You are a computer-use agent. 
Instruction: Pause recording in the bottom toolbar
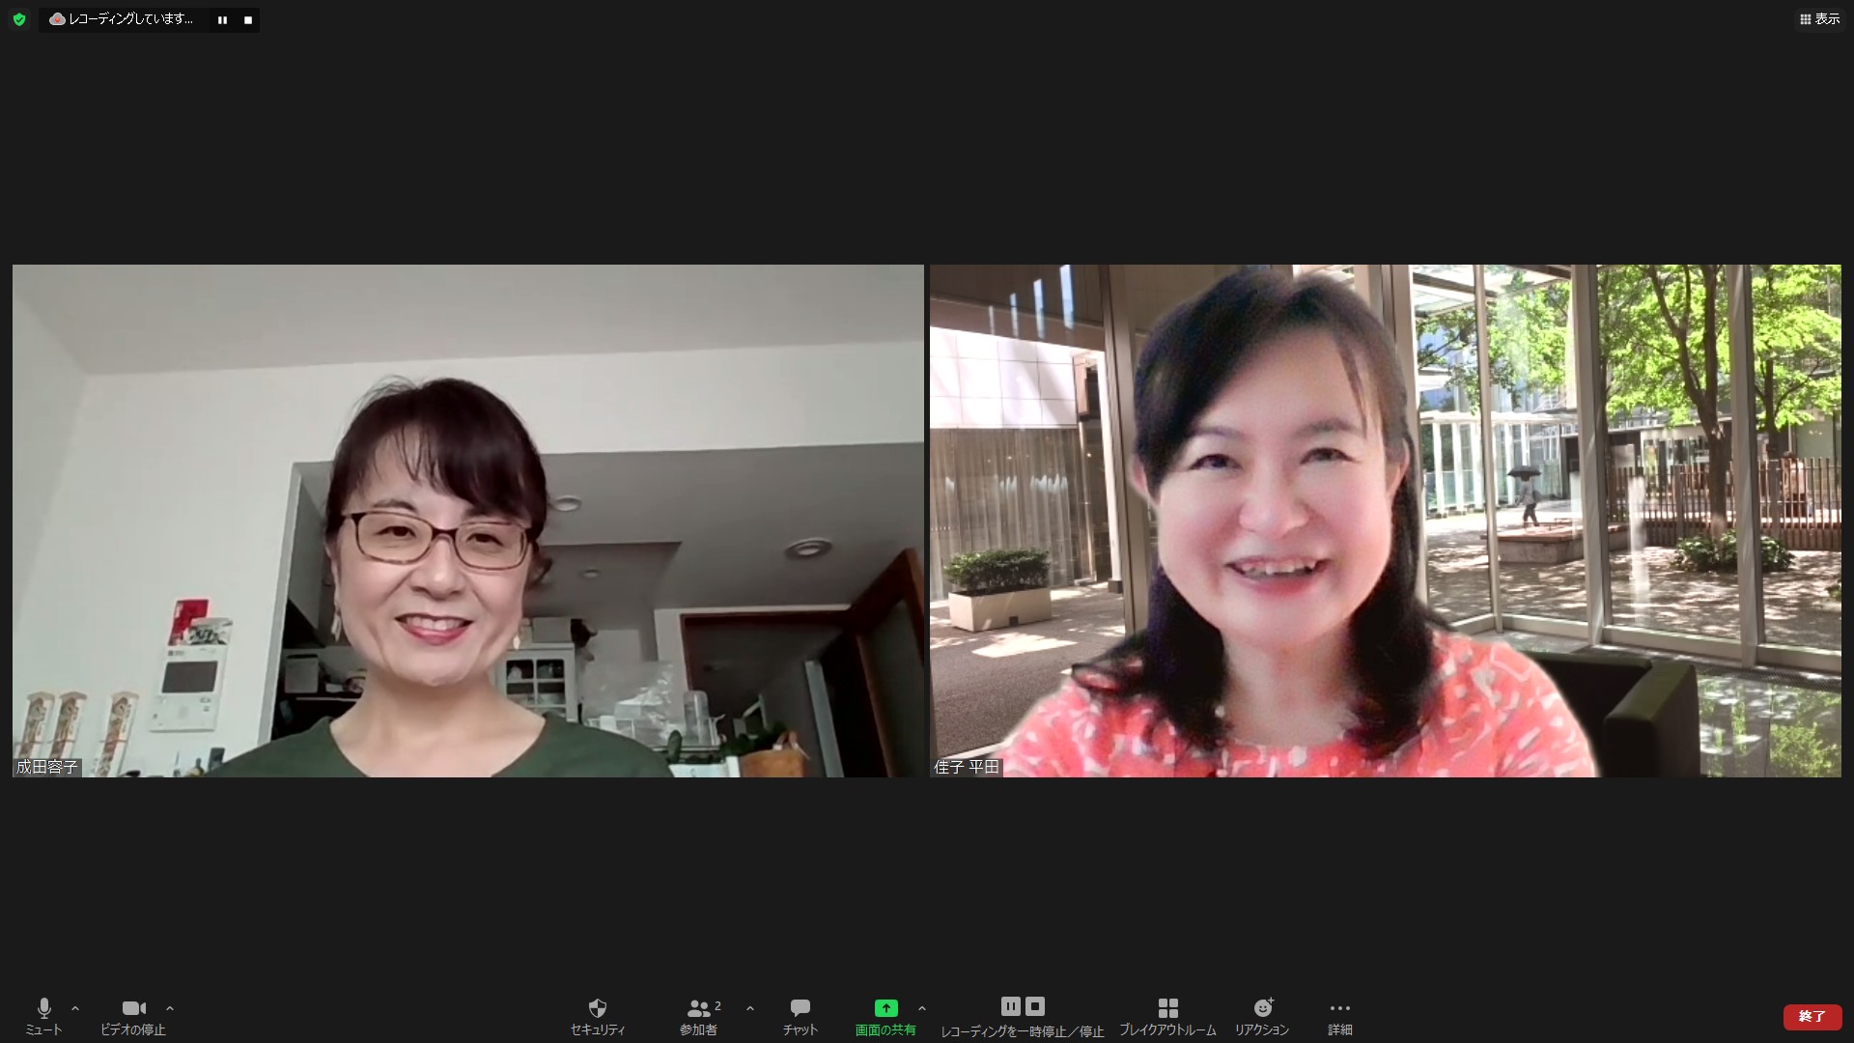tap(1010, 1006)
